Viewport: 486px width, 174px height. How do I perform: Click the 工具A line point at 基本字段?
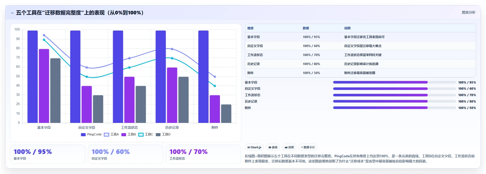click(x=44, y=35)
